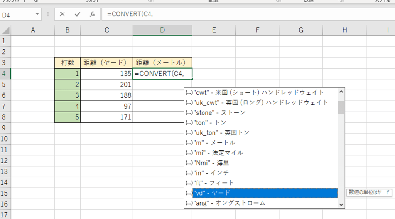Click the Name Box showing D4

point(17,15)
